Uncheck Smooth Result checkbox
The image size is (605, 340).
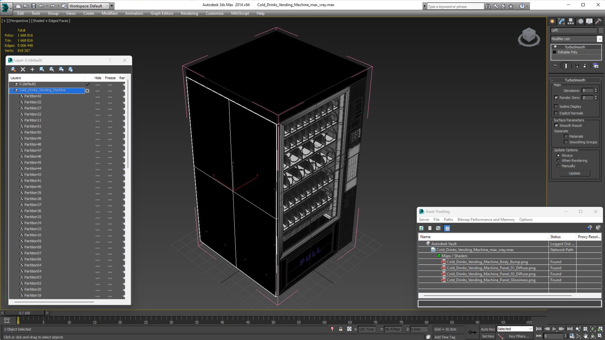click(x=556, y=126)
